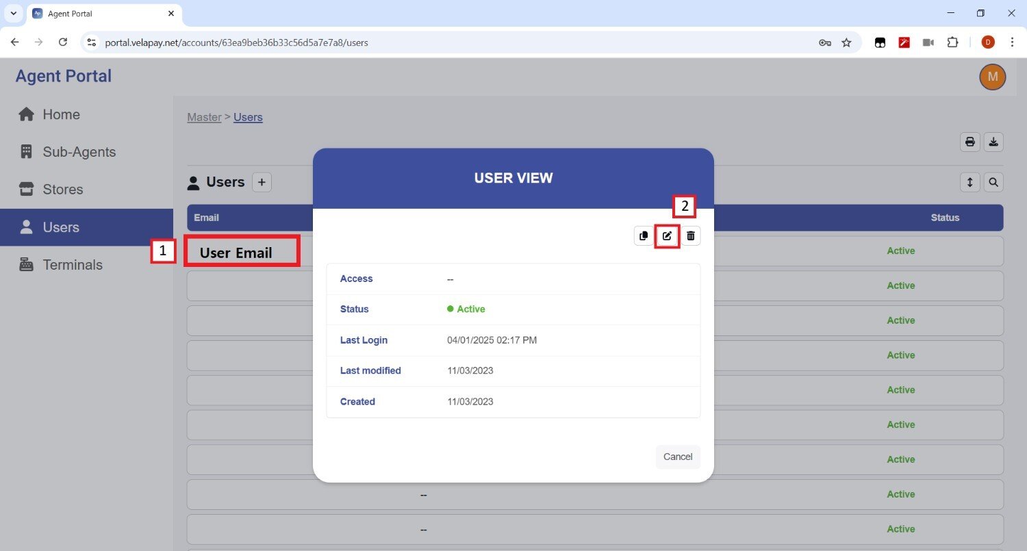Expand the tab search chevron
The image size is (1027, 551).
point(13,14)
